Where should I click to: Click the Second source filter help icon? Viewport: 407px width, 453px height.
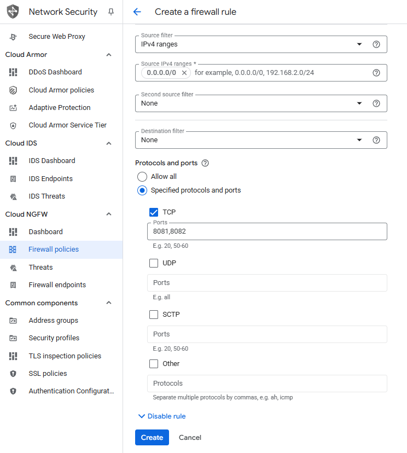(376, 103)
